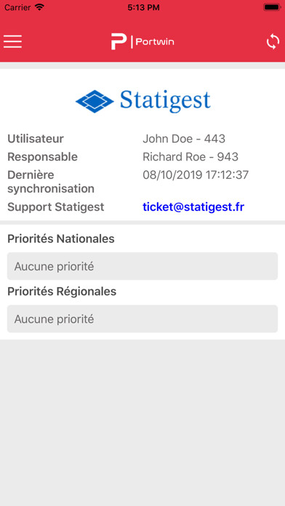Screen dimensions: 285x506
Task: Tap the Statigest wordmark text
Action: [x=165, y=100]
